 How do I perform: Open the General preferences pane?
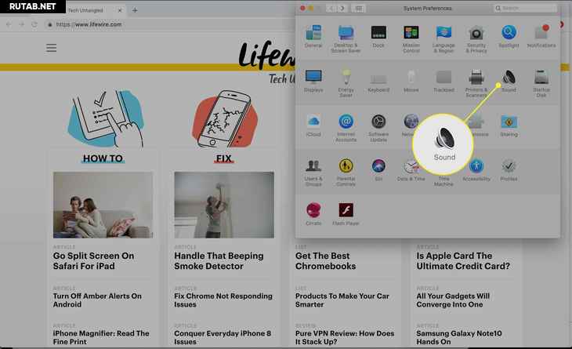313,37
